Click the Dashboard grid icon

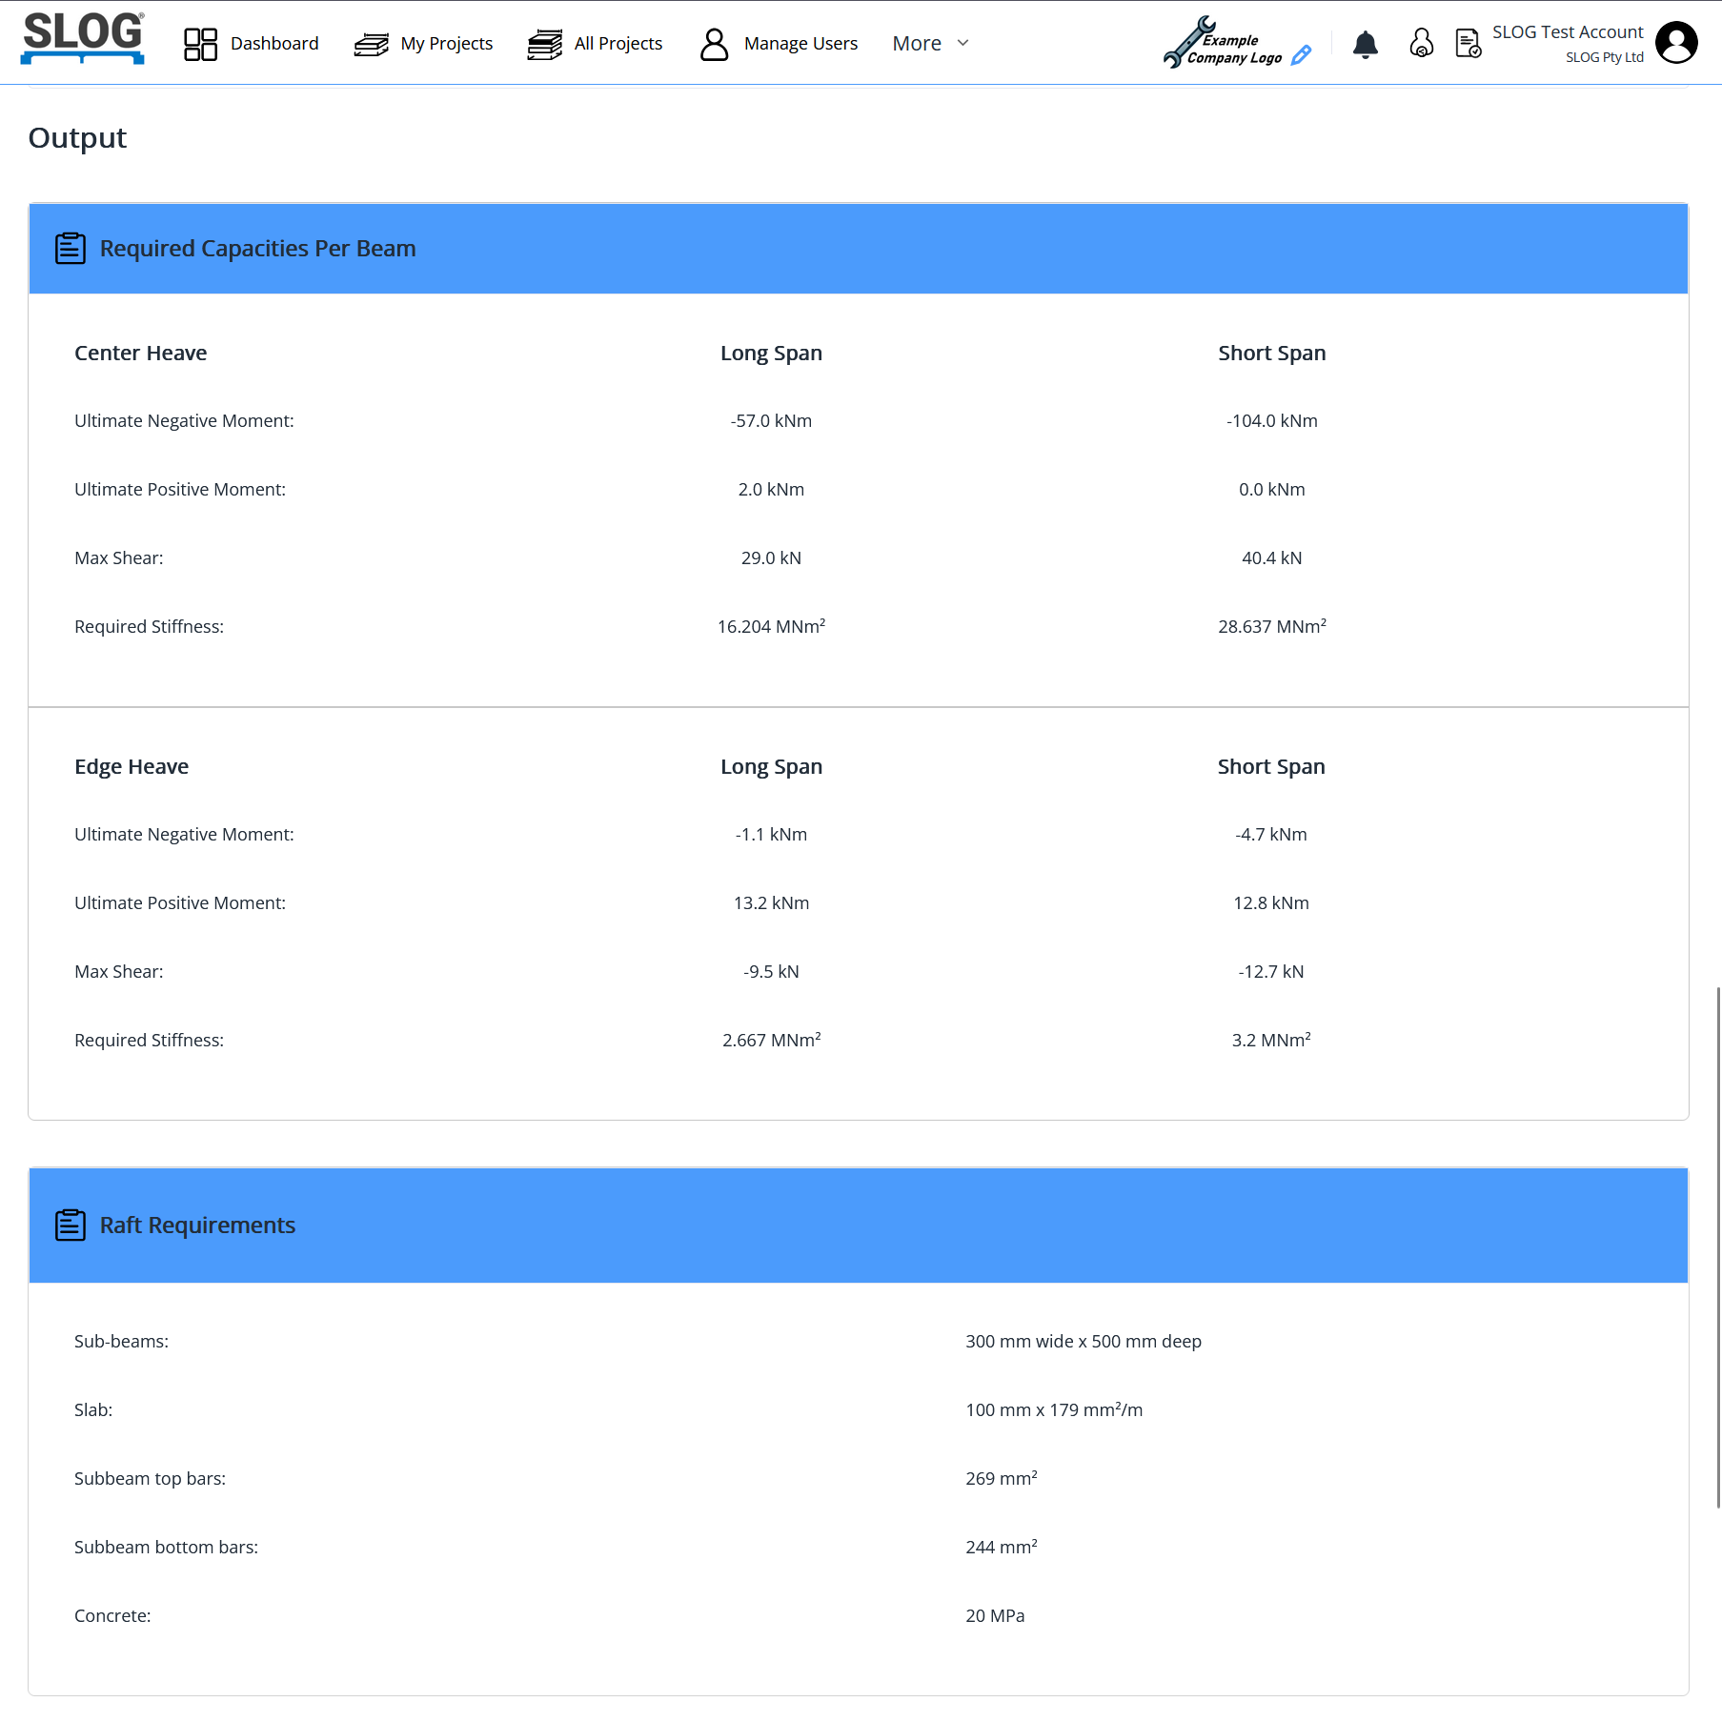click(200, 44)
